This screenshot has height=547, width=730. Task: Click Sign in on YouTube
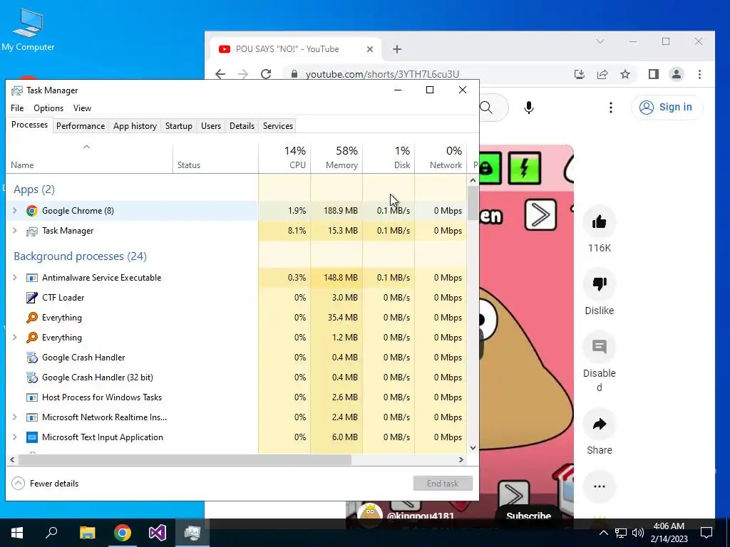(x=667, y=107)
